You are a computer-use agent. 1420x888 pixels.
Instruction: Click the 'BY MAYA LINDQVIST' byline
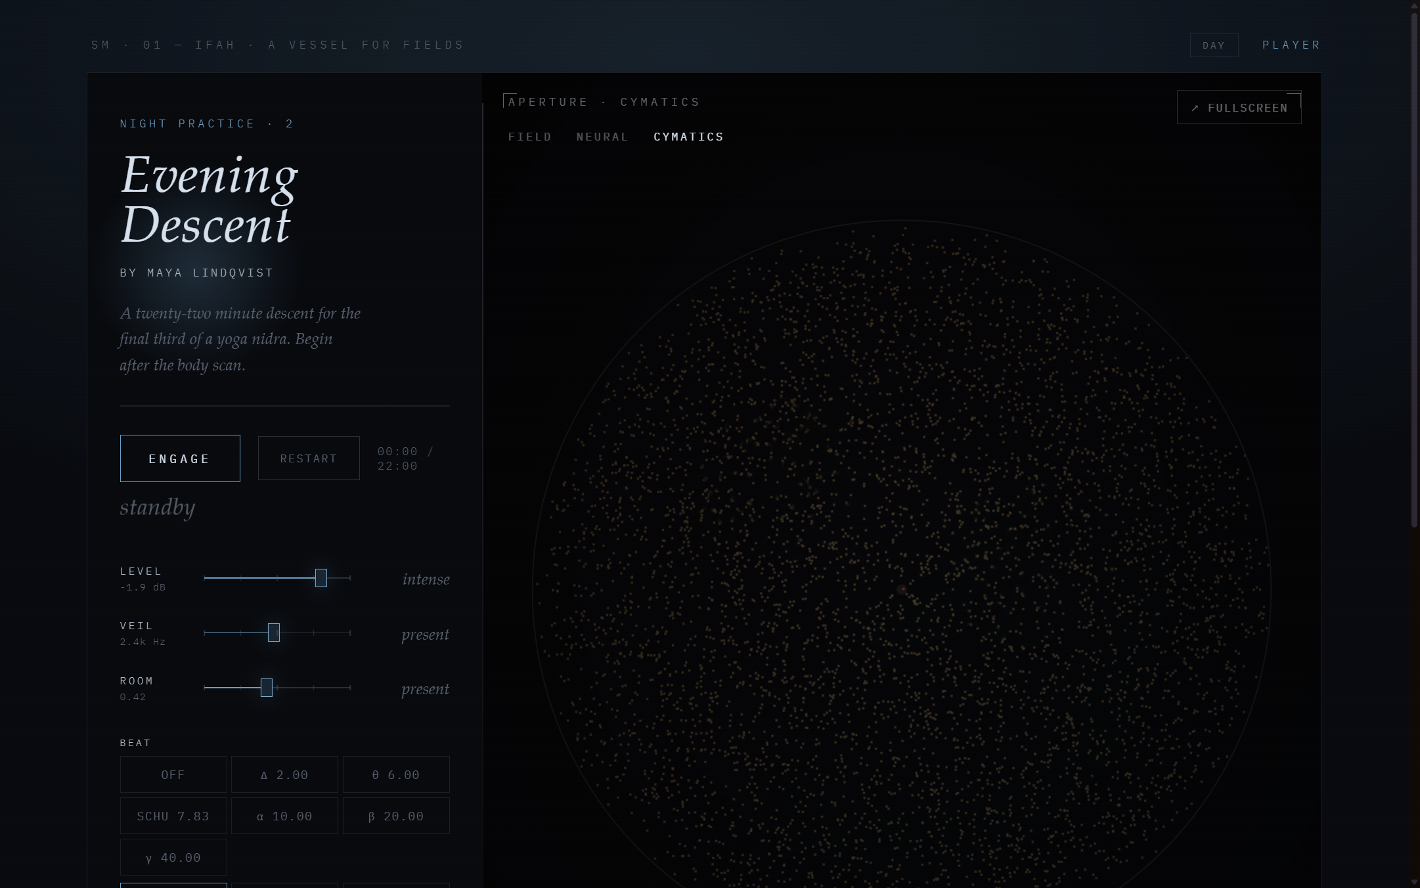[196, 273]
